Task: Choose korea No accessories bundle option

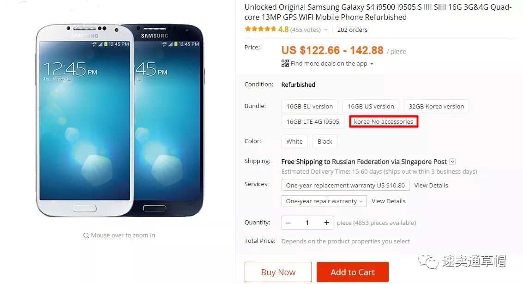Action: [x=384, y=122]
